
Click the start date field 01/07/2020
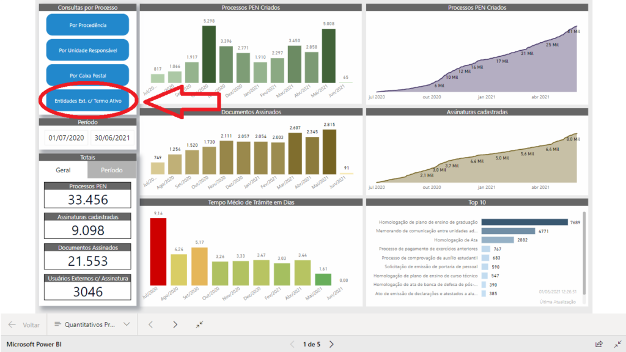coord(66,138)
